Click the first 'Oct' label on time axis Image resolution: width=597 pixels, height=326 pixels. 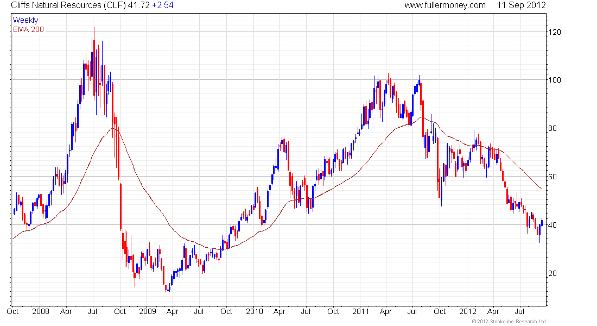[12, 311]
